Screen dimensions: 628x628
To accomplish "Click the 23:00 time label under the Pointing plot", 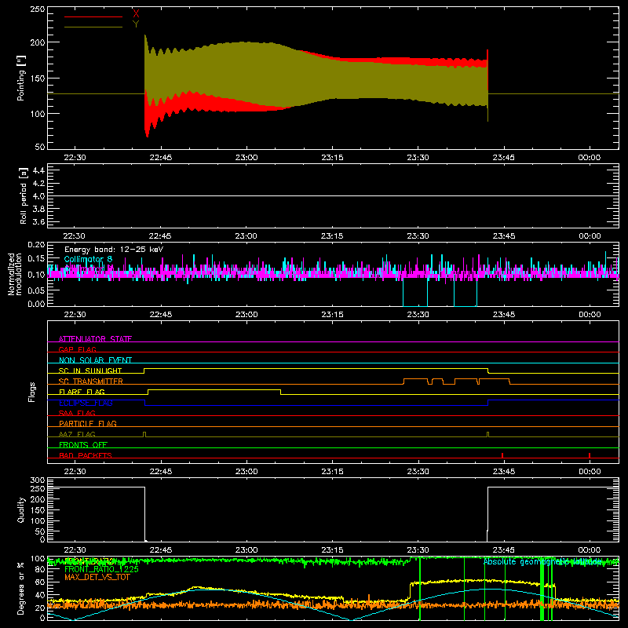I will coord(246,158).
